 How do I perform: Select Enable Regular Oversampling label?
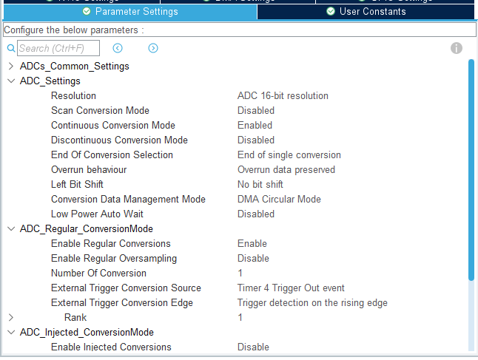(114, 258)
